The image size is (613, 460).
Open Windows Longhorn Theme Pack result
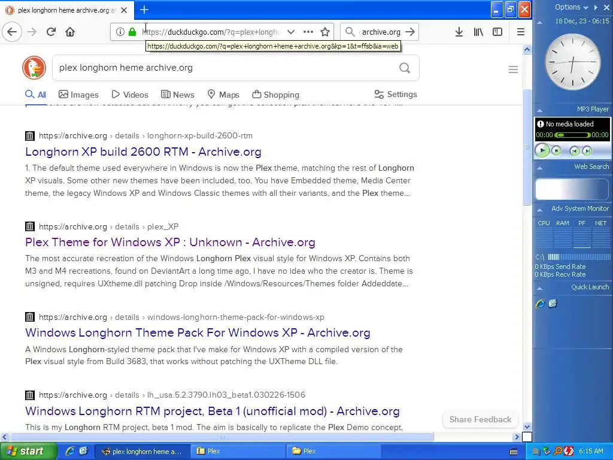click(x=198, y=332)
